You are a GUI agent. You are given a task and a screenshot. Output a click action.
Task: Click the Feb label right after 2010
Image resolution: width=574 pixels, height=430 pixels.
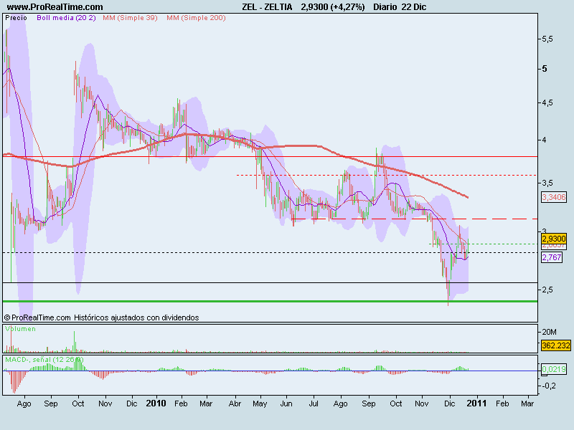coord(181,403)
